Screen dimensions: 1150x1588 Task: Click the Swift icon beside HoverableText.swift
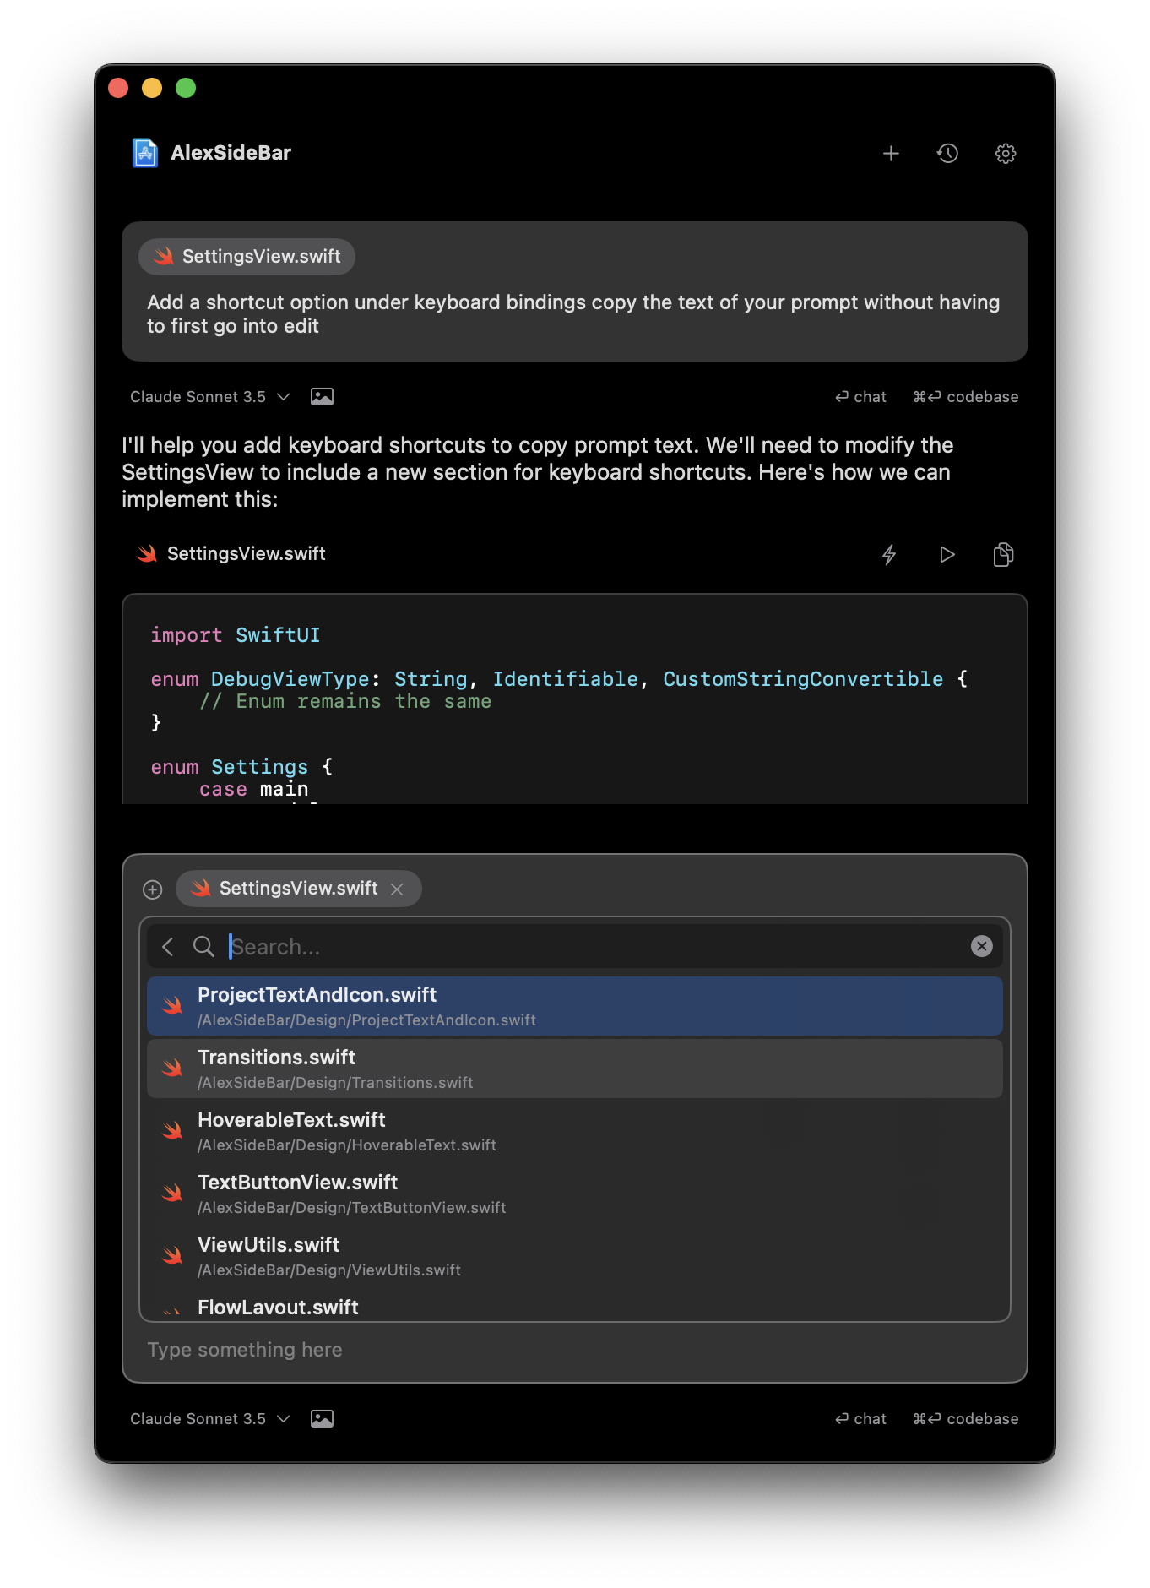[x=172, y=1130]
